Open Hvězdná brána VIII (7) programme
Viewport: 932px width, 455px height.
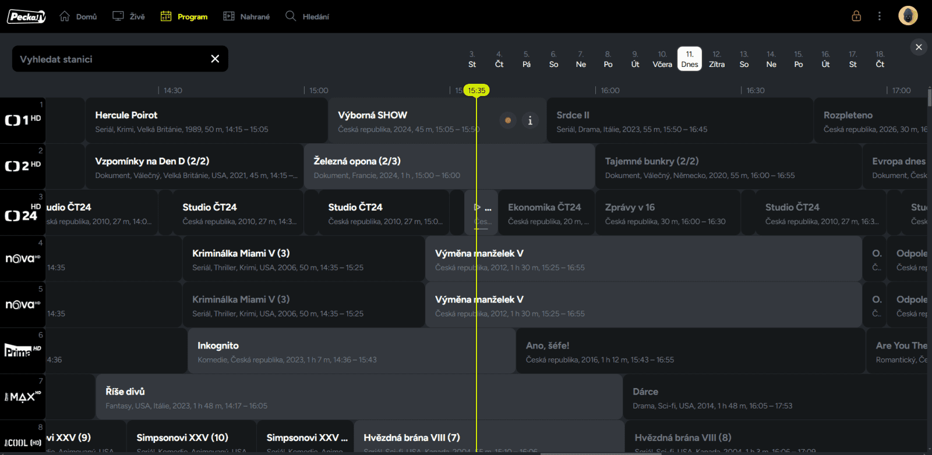tap(489, 438)
